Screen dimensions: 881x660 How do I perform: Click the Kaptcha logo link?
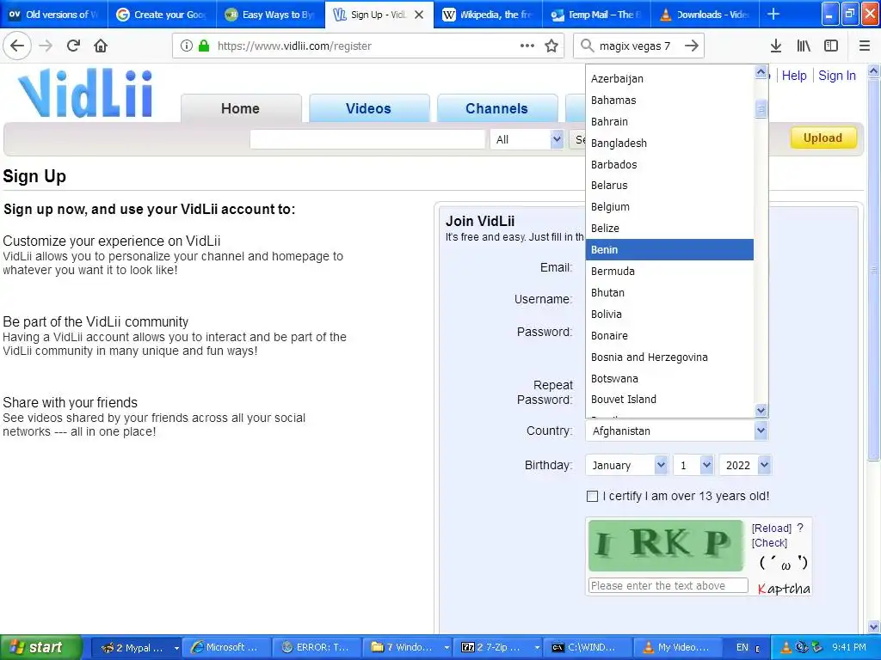tap(784, 588)
